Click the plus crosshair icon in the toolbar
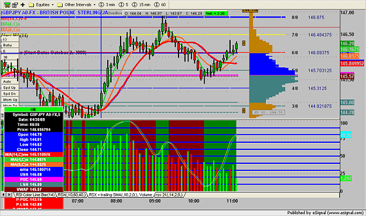 click(x=23, y=5)
